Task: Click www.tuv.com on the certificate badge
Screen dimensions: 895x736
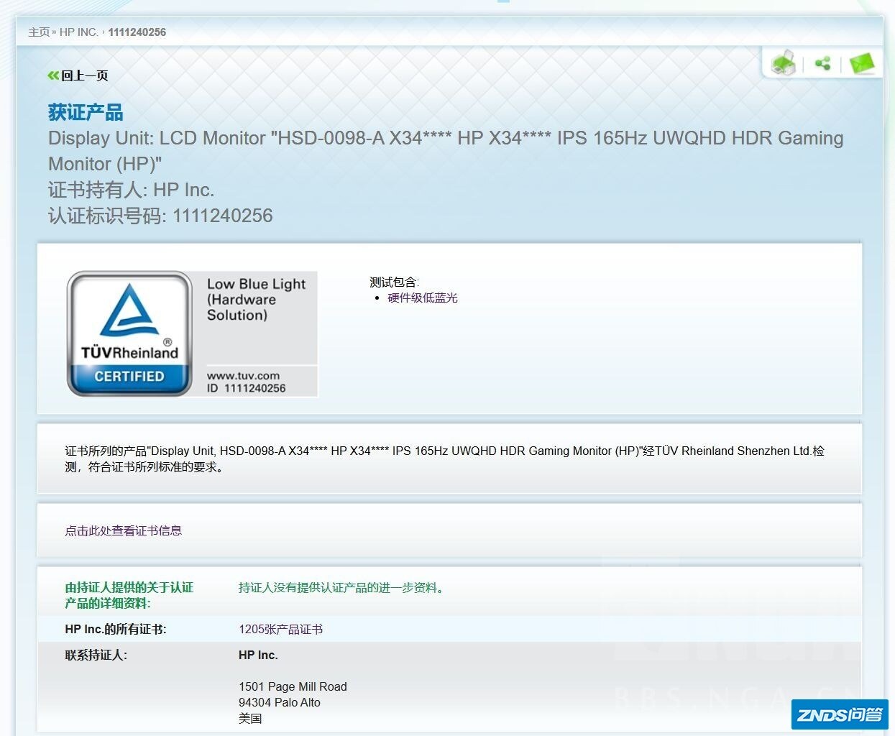Action: click(243, 375)
